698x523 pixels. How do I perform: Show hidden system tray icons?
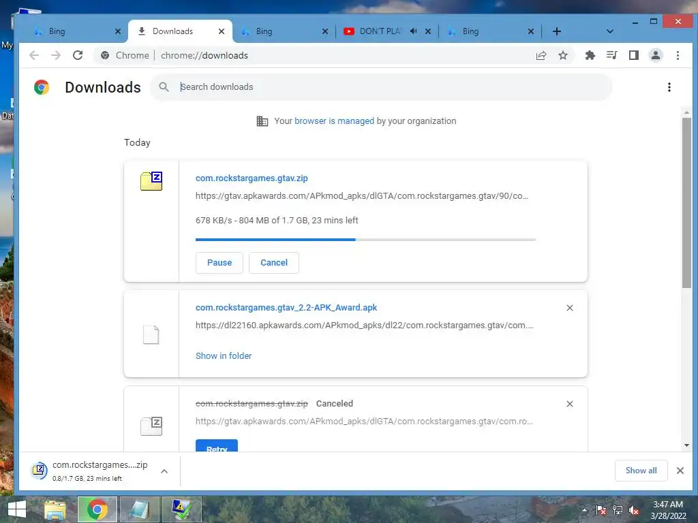(584, 509)
